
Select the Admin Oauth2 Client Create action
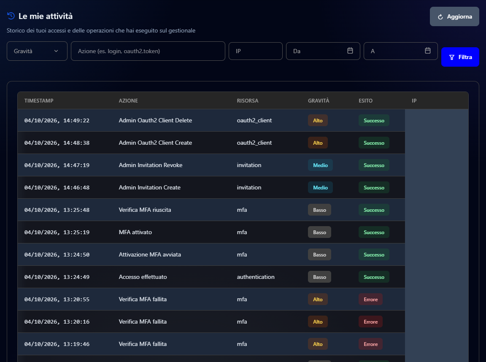[155, 143]
